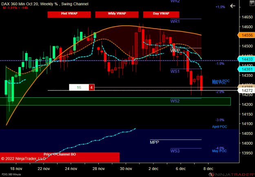Select the WS1 pivot level label
The image size is (255, 177).
tap(175, 72)
